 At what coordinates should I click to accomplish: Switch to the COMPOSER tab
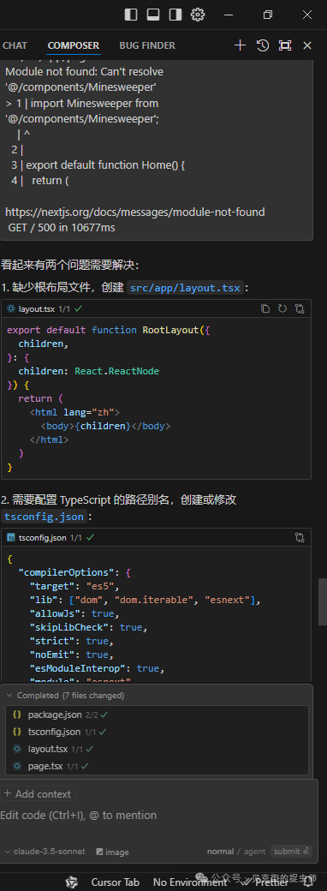[x=74, y=45]
